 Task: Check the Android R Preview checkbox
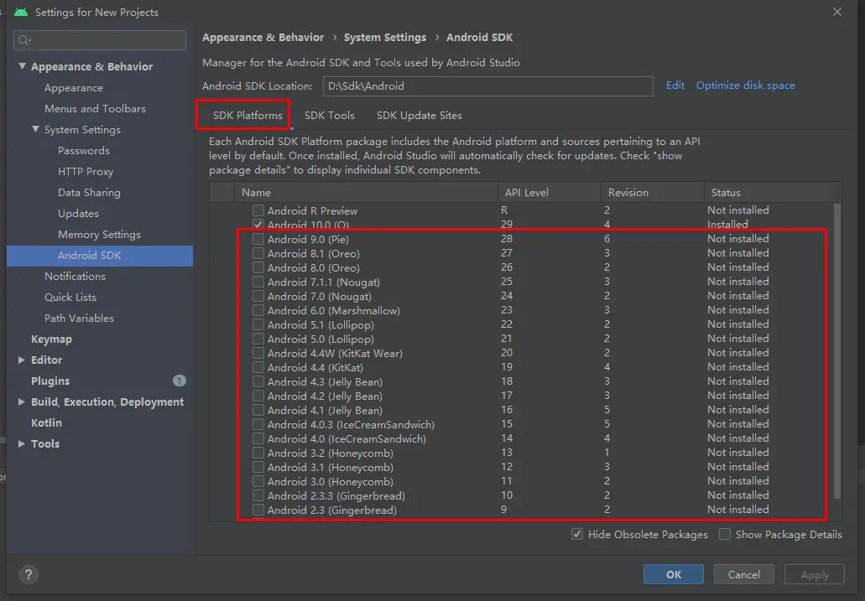258,210
